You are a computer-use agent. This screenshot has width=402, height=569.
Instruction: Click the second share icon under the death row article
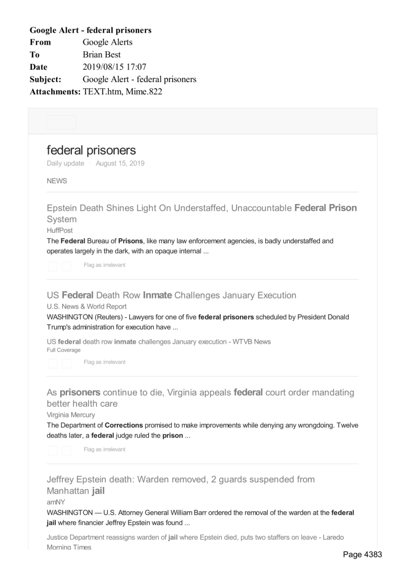66,363
